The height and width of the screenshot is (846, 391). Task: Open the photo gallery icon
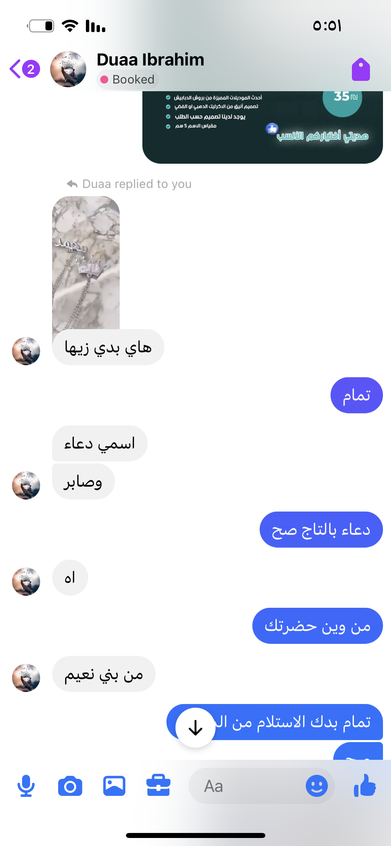point(114,786)
